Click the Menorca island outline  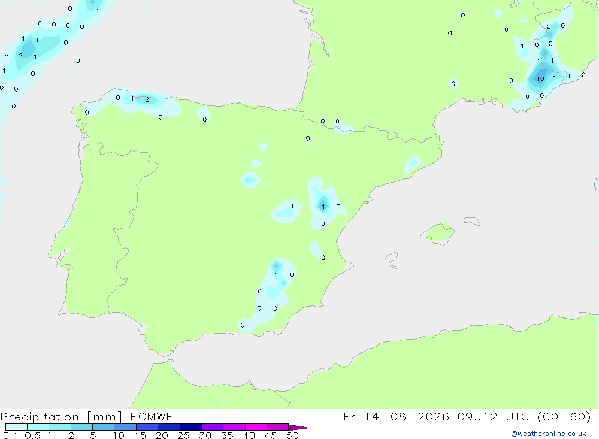pyautogui.click(x=472, y=221)
